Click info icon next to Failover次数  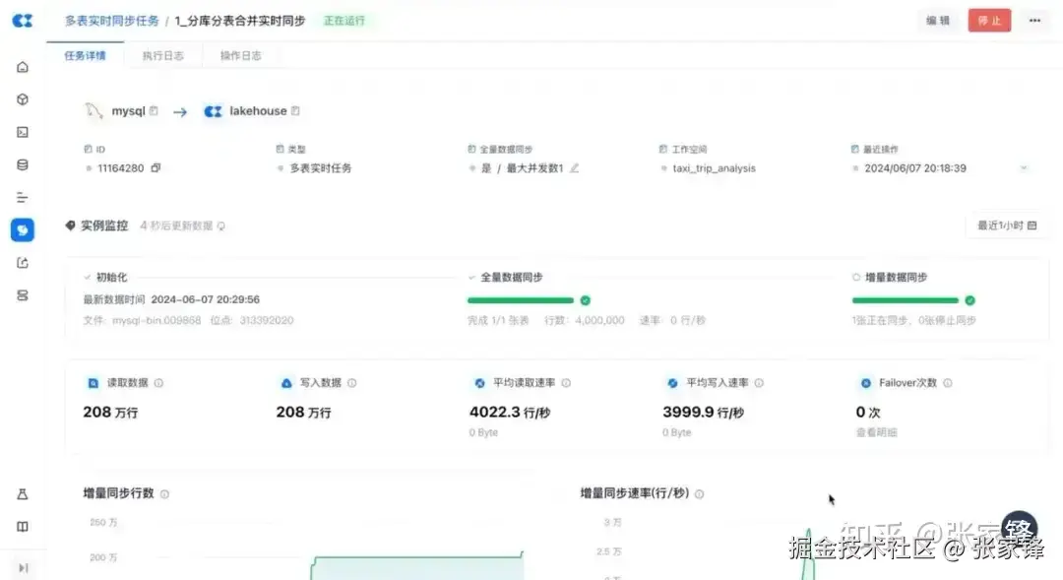pos(948,383)
